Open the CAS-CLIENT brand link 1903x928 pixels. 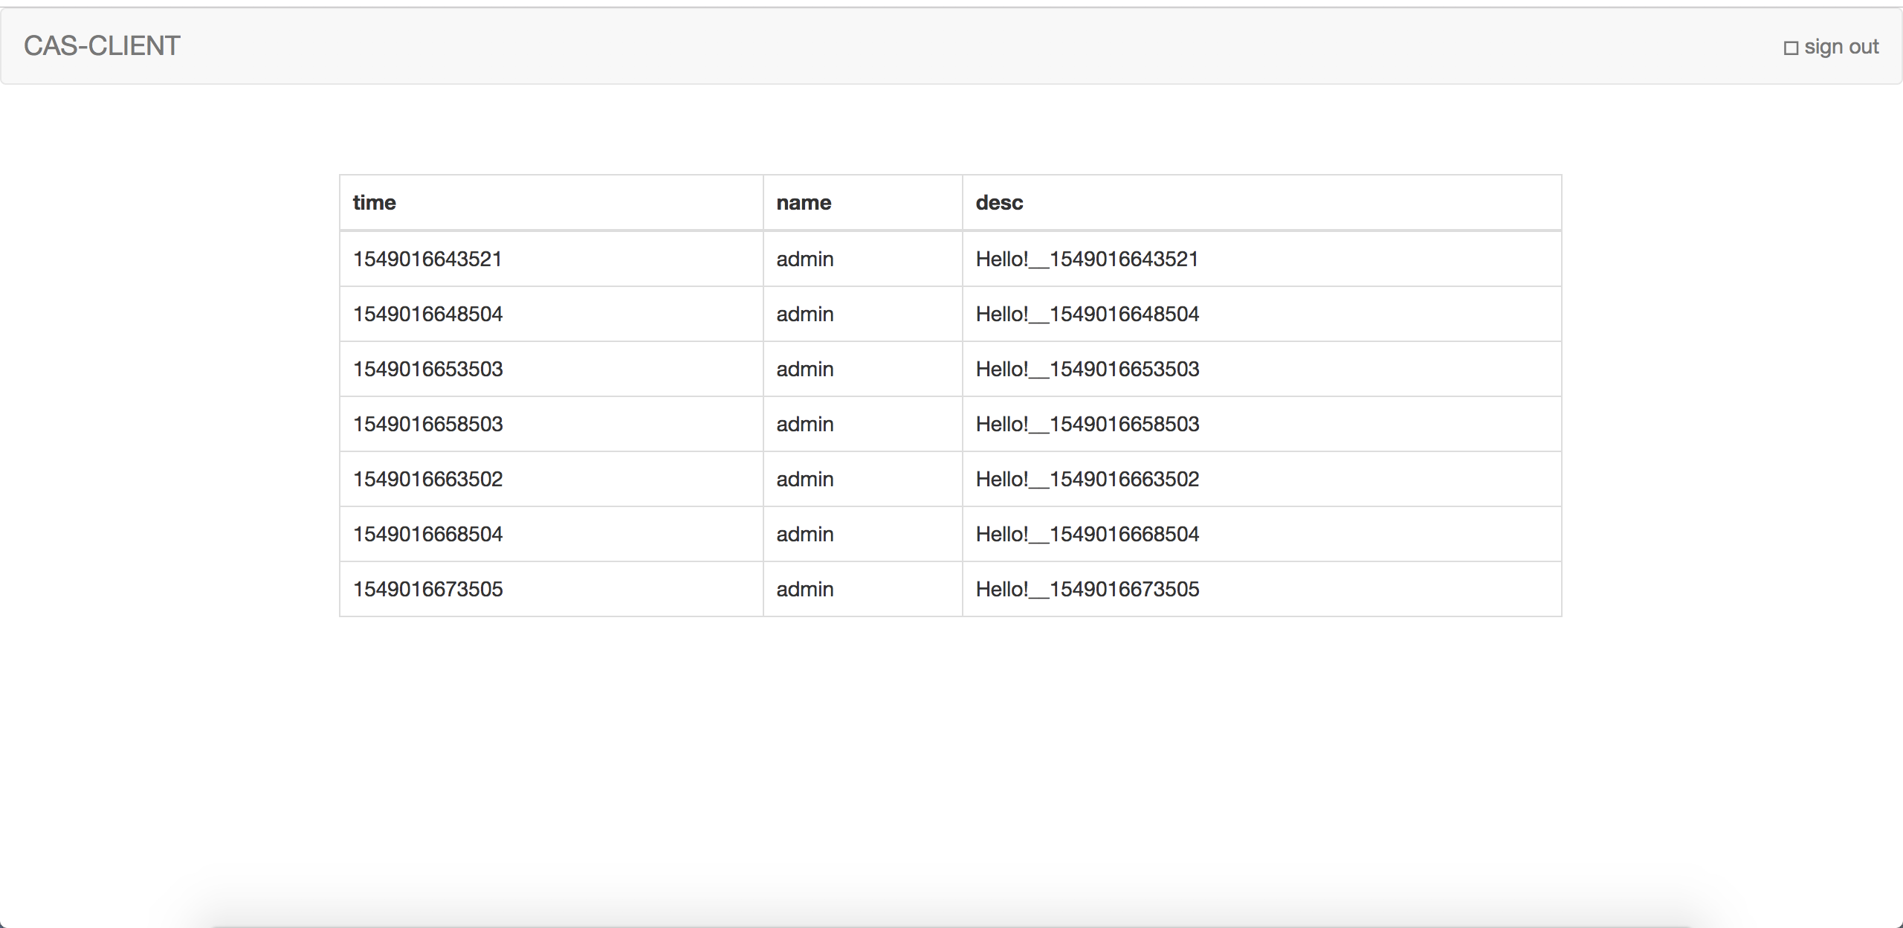[102, 46]
